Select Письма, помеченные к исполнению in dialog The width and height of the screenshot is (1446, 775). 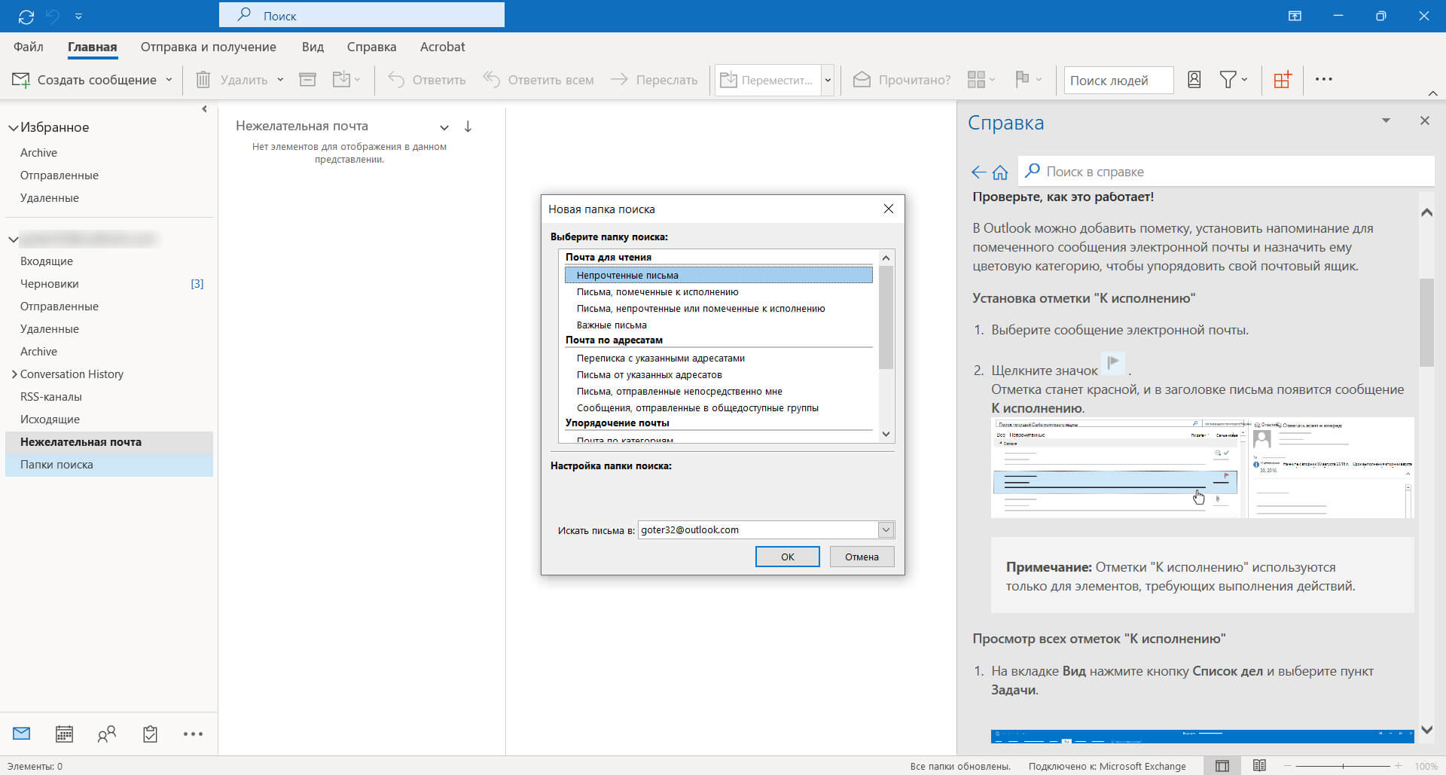pyautogui.click(x=657, y=292)
